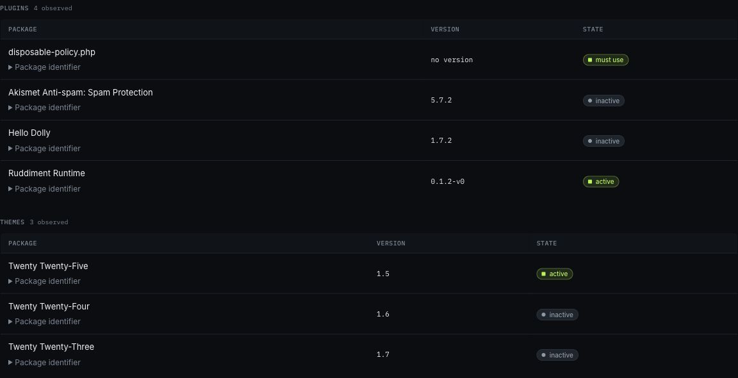
Task: Click the inactive badge for Akismet Anti-spam
Action: pos(603,101)
